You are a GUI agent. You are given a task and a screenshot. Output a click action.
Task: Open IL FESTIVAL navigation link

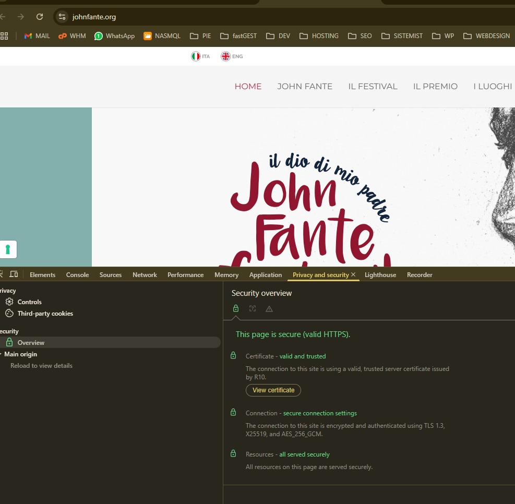pyautogui.click(x=373, y=87)
